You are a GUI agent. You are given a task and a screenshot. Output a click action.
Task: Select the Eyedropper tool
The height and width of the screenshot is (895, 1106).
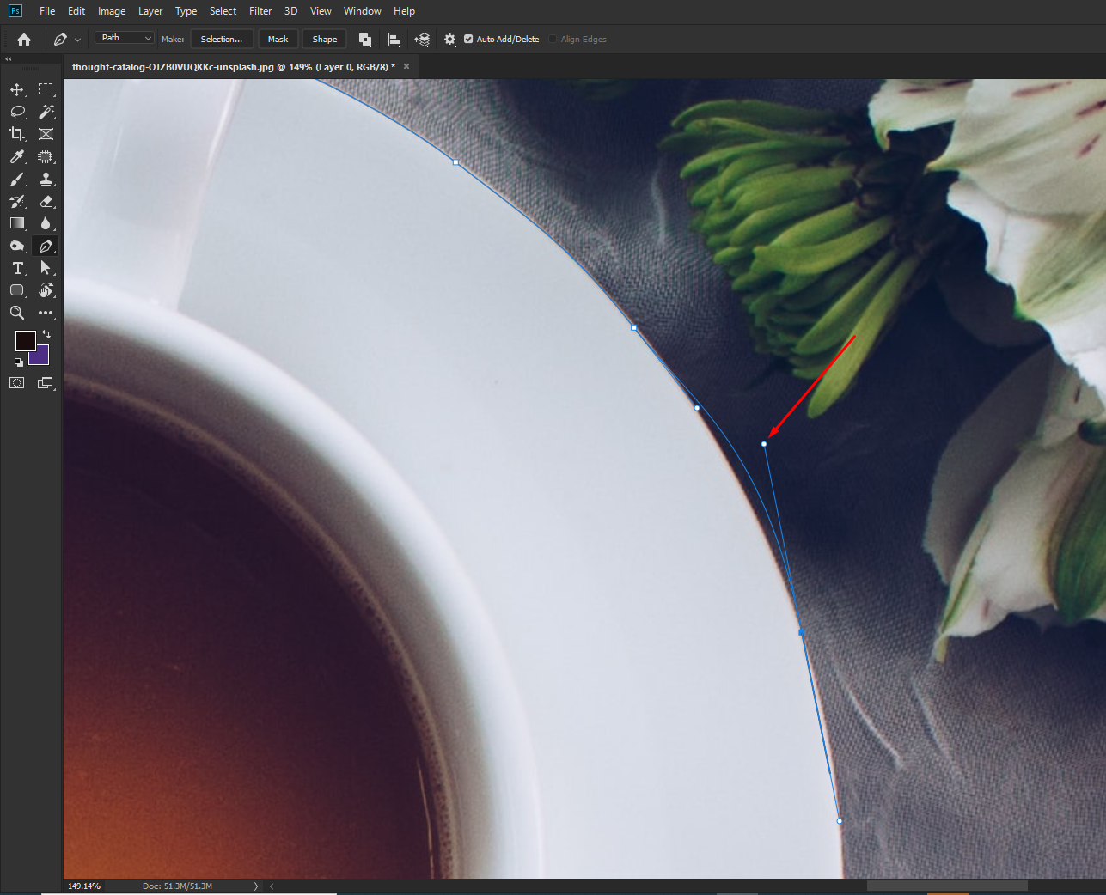pyautogui.click(x=17, y=156)
